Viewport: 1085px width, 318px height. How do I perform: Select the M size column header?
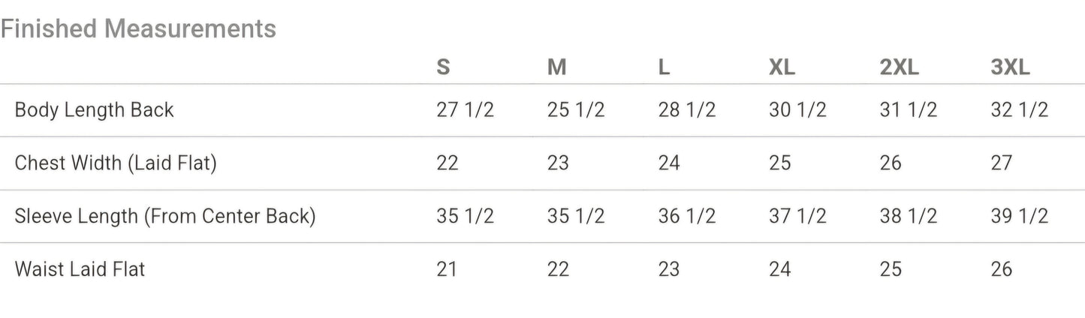(556, 67)
